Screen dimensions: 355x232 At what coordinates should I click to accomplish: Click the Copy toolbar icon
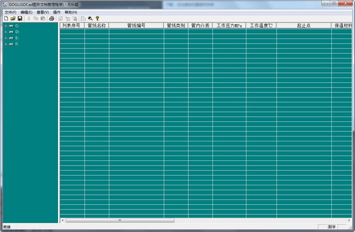coord(35,18)
